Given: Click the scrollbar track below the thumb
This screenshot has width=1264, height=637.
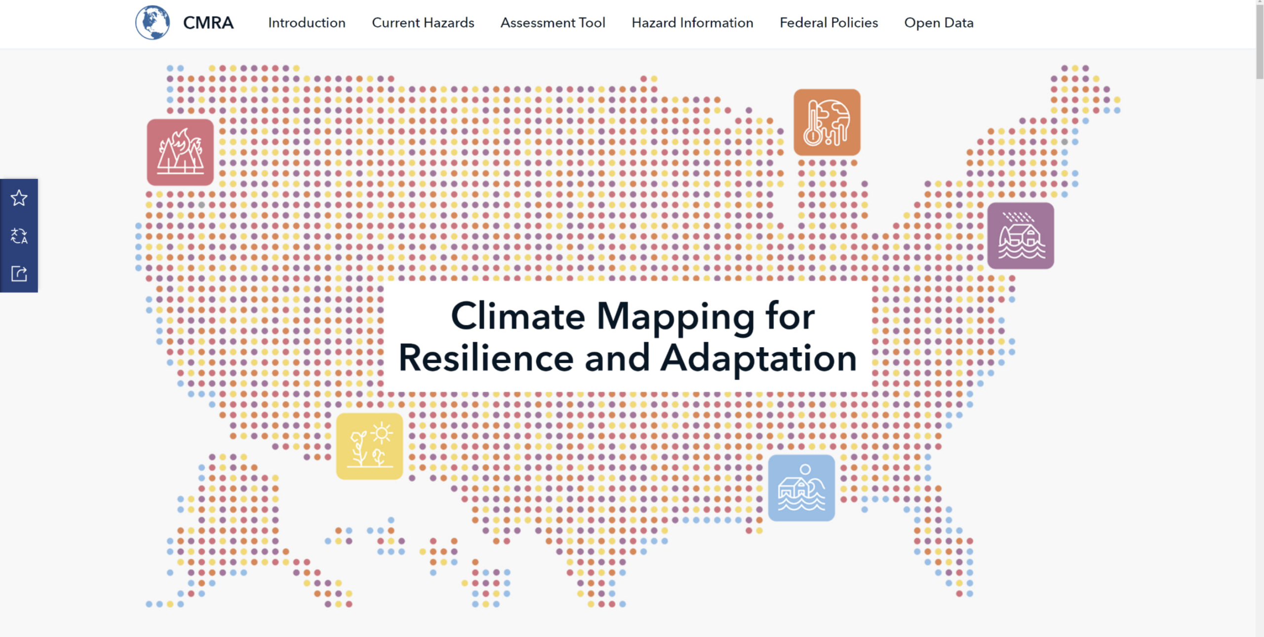Looking at the screenshot, I should click(1260, 345).
